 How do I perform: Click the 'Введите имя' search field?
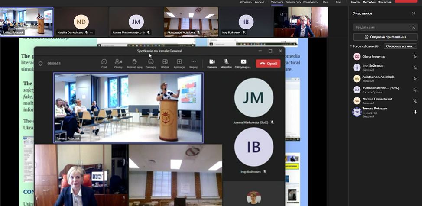coord(381,27)
